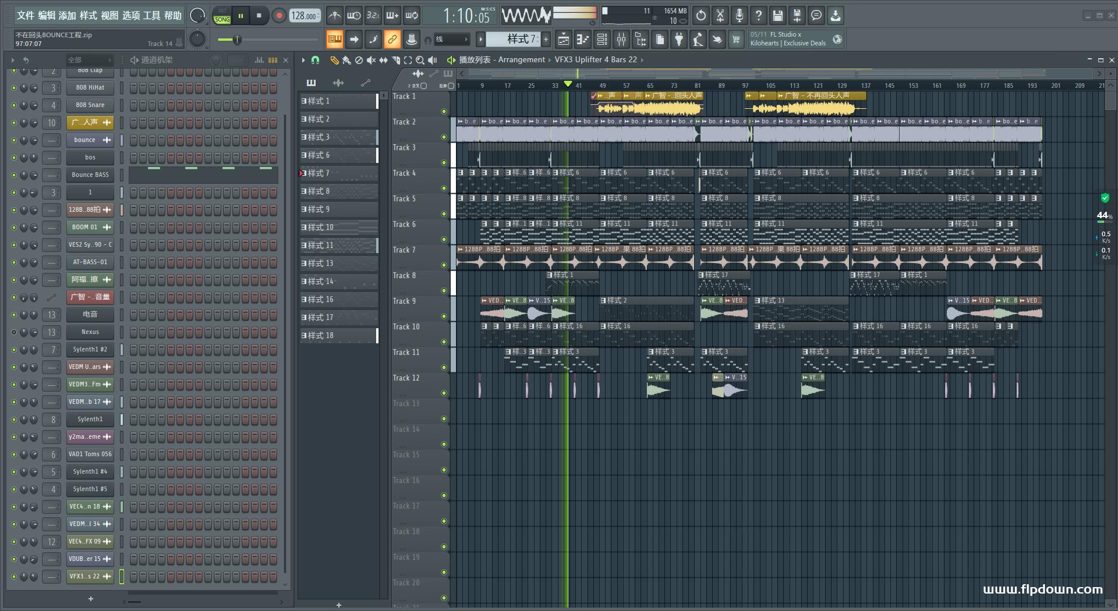Viewport: 1118px width, 611px height.
Task: Open the 添加 menu
Action: tap(68, 16)
